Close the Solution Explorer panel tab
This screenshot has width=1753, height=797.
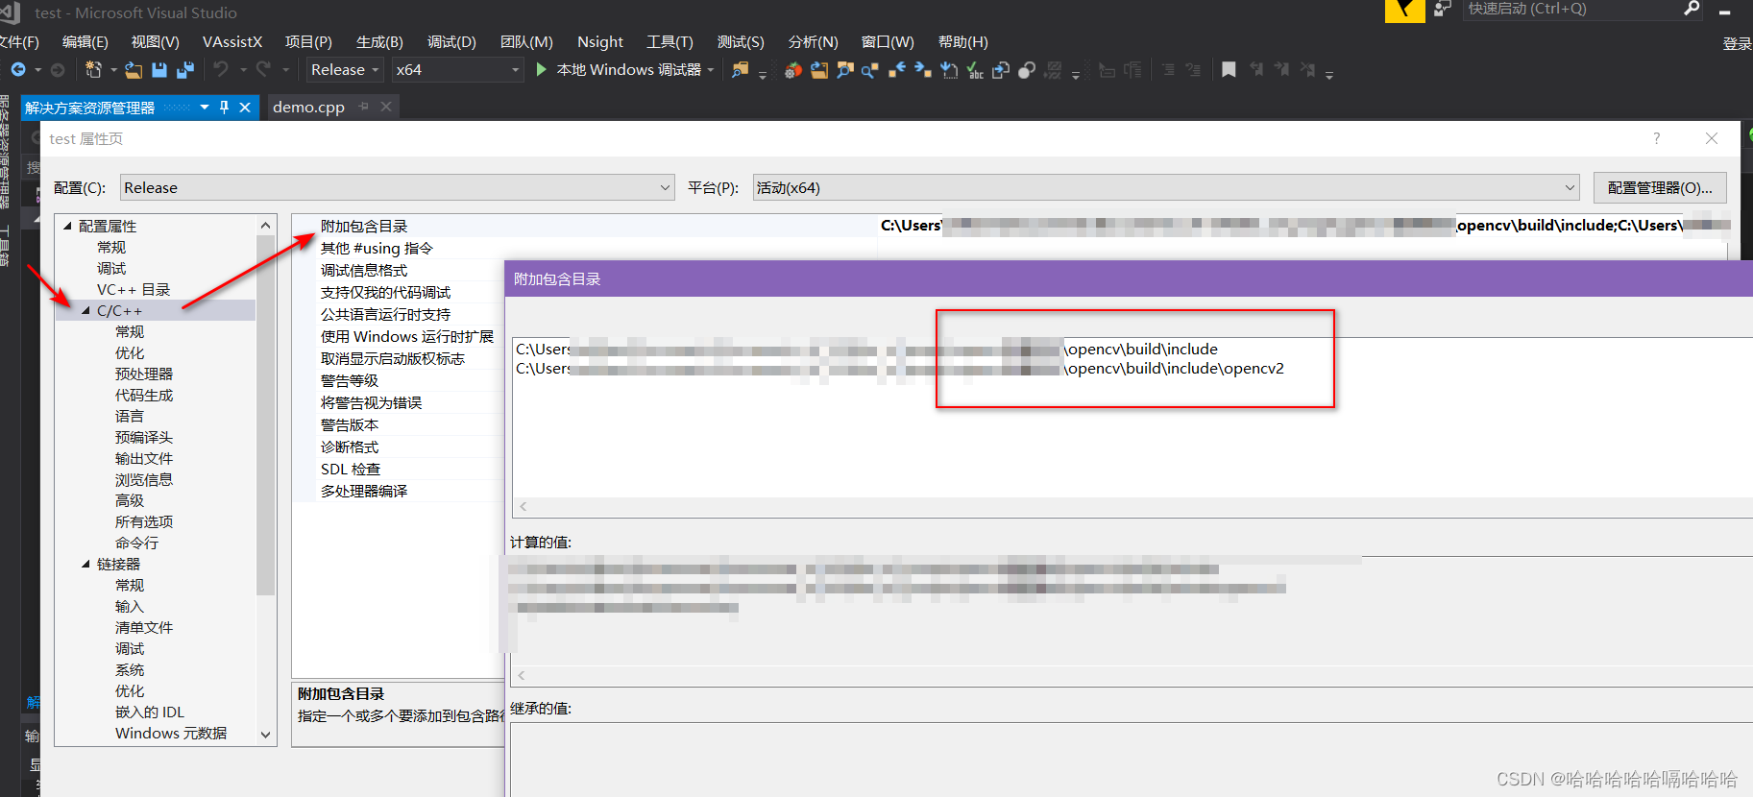point(245,108)
